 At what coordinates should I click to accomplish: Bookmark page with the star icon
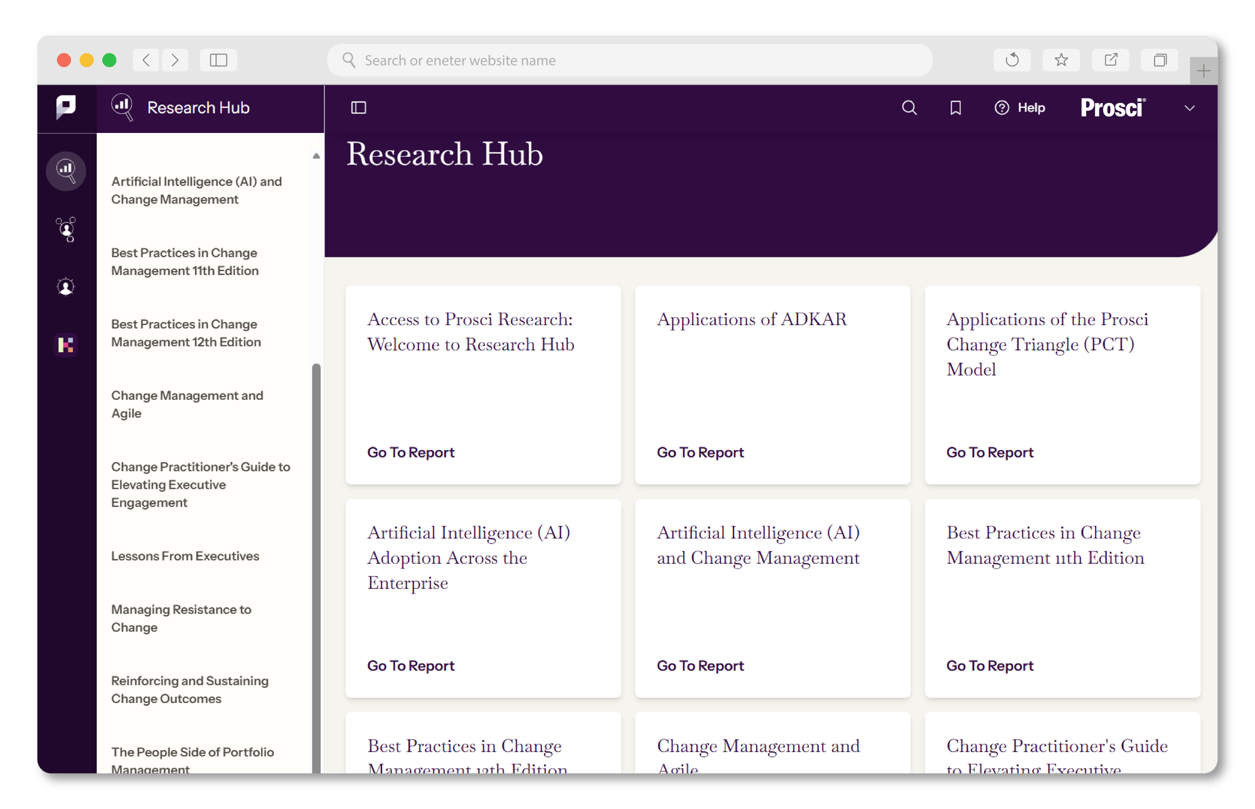pyautogui.click(x=1061, y=60)
